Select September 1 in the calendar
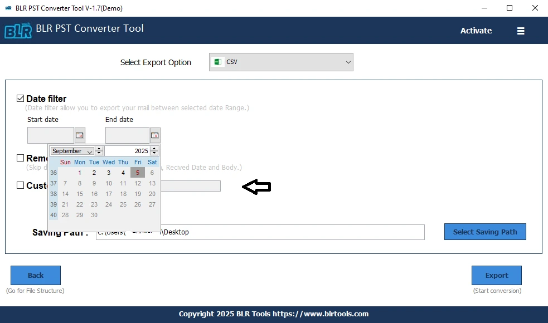This screenshot has width=548, height=323. click(x=80, y=173)
